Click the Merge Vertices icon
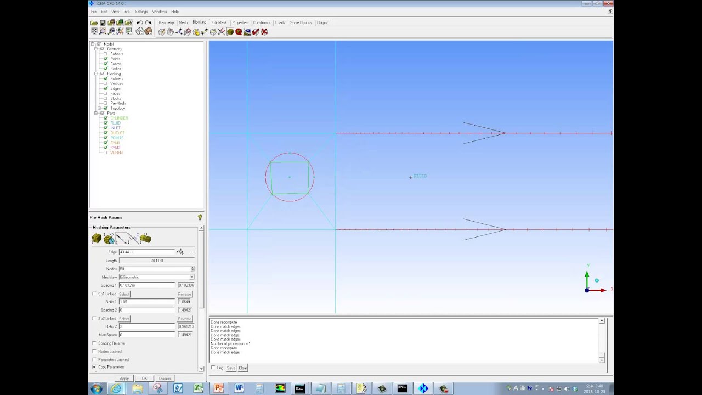Viewport: 702px width, 395px height. tap(179, 32)
